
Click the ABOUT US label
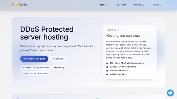111,30
